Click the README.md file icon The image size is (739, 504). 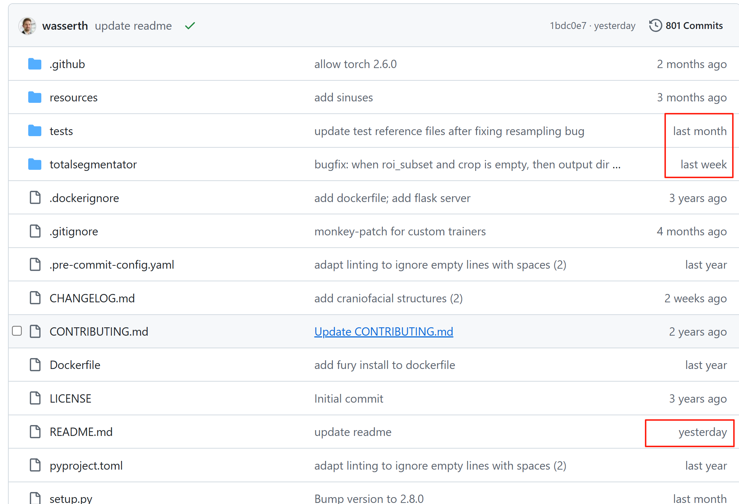35,432
